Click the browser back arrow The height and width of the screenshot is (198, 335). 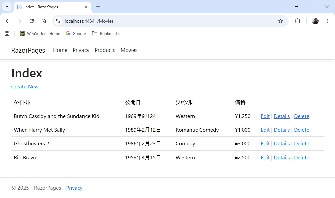click(8, 21)
